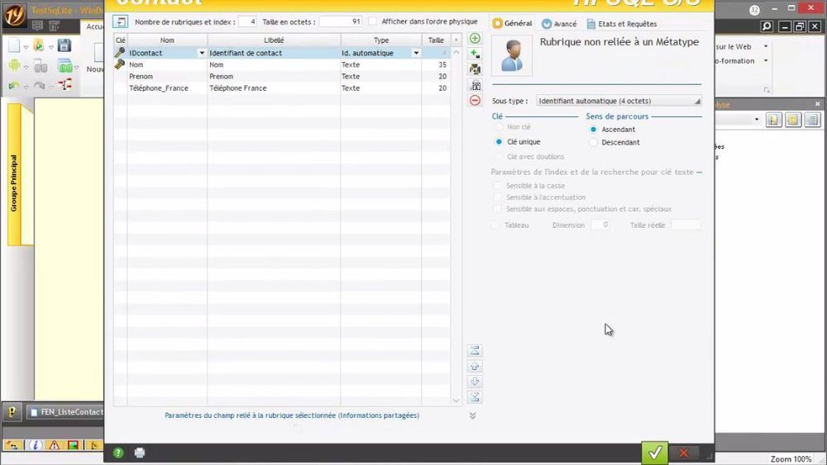
Task: Select the Téléphone_France row name
Action: tap(158, 88)
